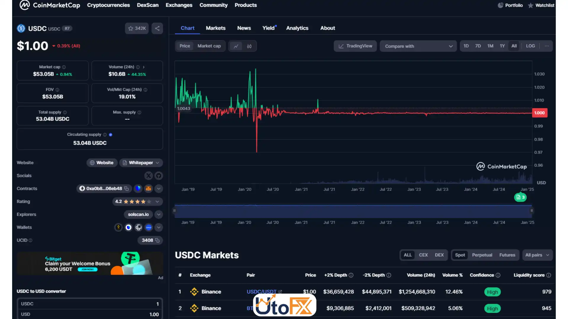Screen dimensions: 568x319
Task: Filter markets by Spot
Action: point(460,255)
